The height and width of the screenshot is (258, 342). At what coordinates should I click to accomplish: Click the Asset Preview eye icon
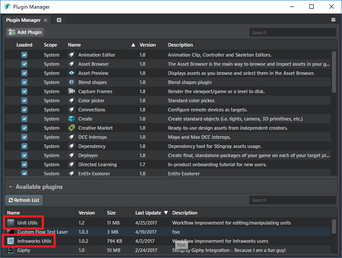pos(71,73)
